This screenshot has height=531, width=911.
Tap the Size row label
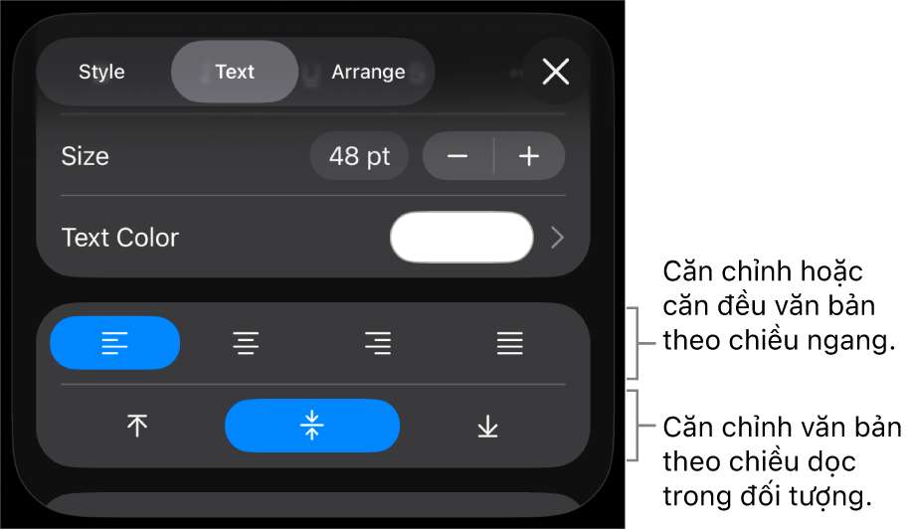[x=85, y=156]
